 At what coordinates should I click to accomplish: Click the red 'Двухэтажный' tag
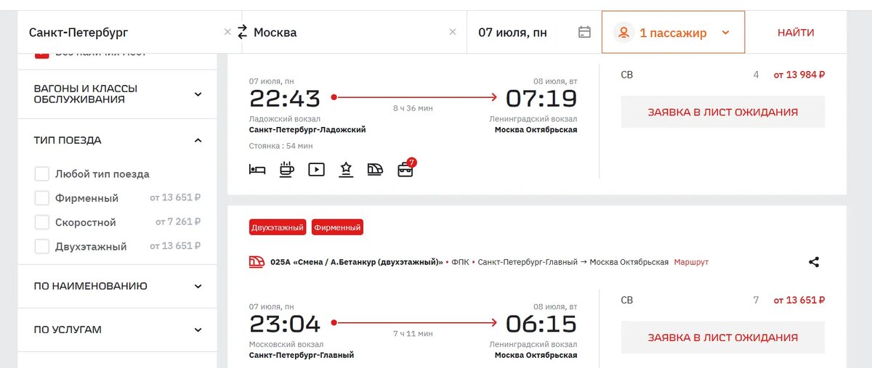pos(278,227)
